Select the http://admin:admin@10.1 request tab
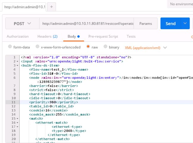193x143 pixels. (x=24, y=7)
